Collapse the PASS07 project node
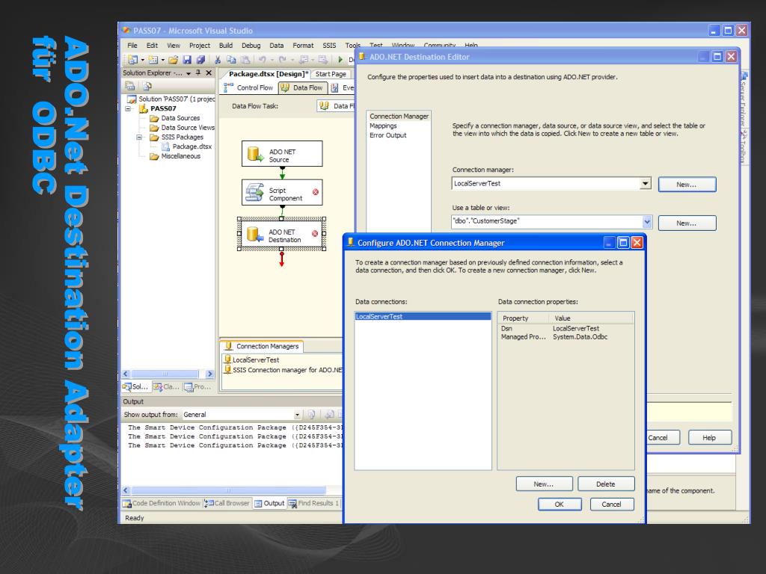The image size is (766, 574). pyautogui.click(x=129, y=108)
